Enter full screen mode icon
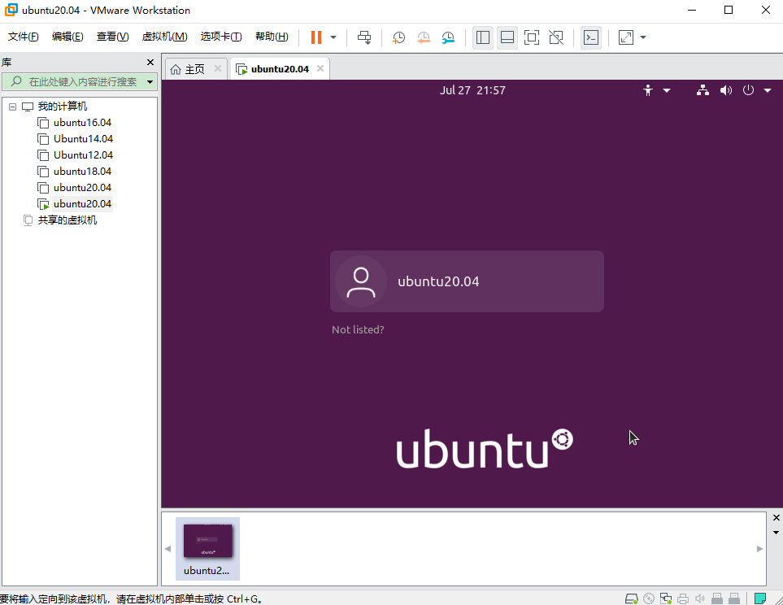The image size is (783, 605). (x=532, y=37)
